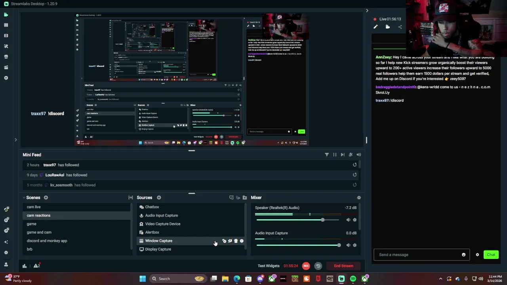This screenshot has height=285, width=507.
Task: Select the Chatbox source
Action: (x=191, y=207)
